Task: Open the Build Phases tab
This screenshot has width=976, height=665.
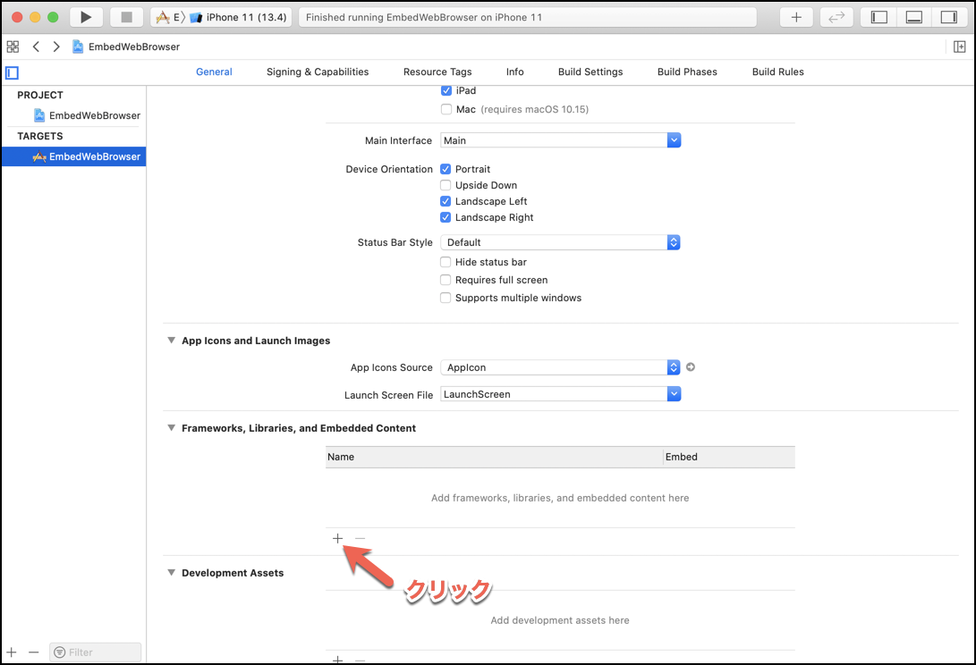Action: tap(687, 72)
